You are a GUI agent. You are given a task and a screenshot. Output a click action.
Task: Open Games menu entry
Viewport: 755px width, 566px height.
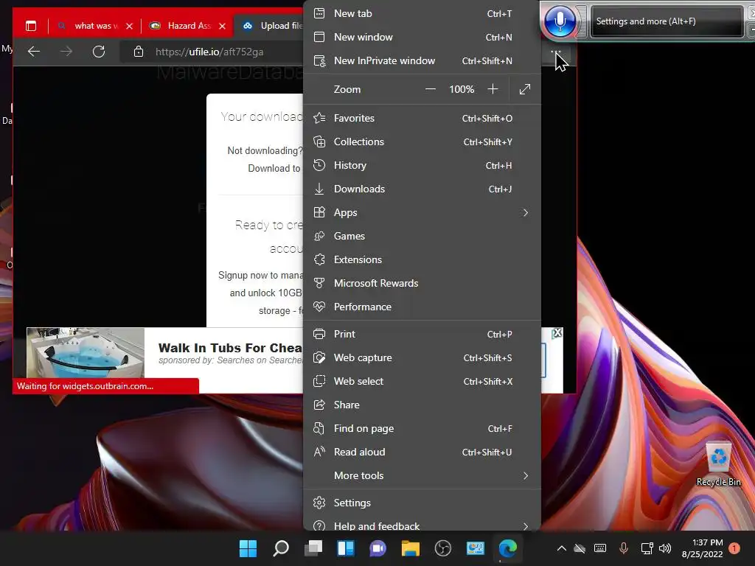tap(422, 236)
